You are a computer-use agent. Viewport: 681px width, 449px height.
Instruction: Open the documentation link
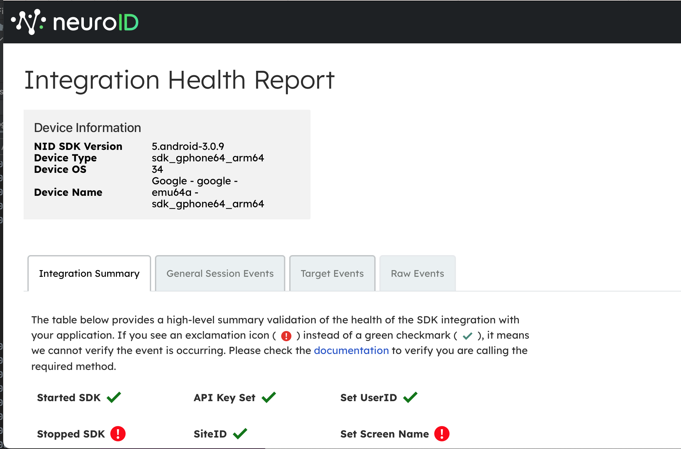point(351,350)
